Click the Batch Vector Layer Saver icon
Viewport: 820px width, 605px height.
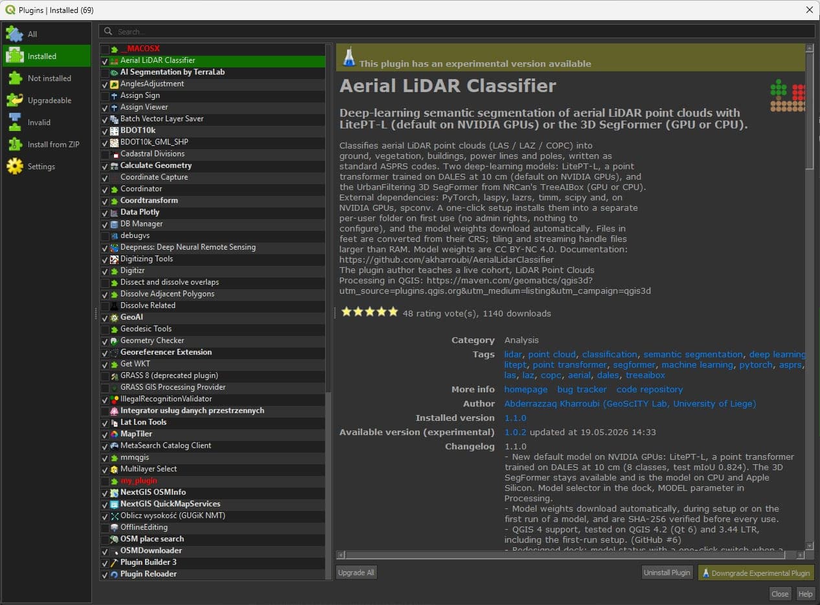click(115, 119)
